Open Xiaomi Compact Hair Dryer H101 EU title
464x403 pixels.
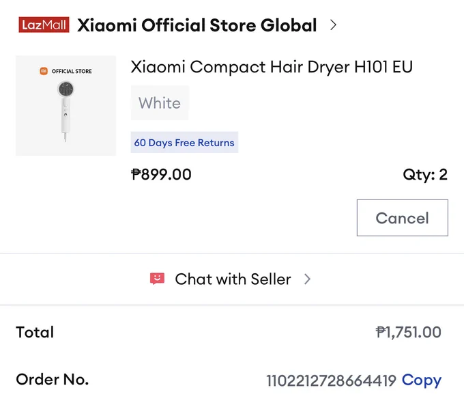click(272, 67)
